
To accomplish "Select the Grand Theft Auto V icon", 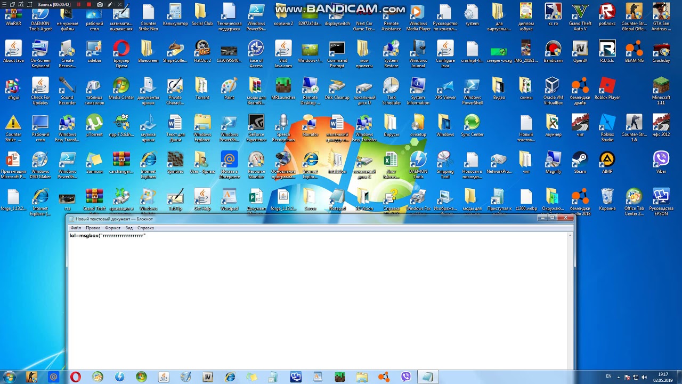I will [x=580, y=17].
